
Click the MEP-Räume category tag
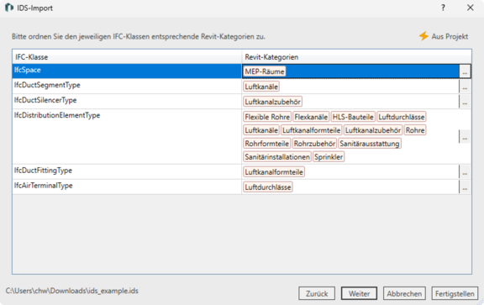tap(265, 71)
